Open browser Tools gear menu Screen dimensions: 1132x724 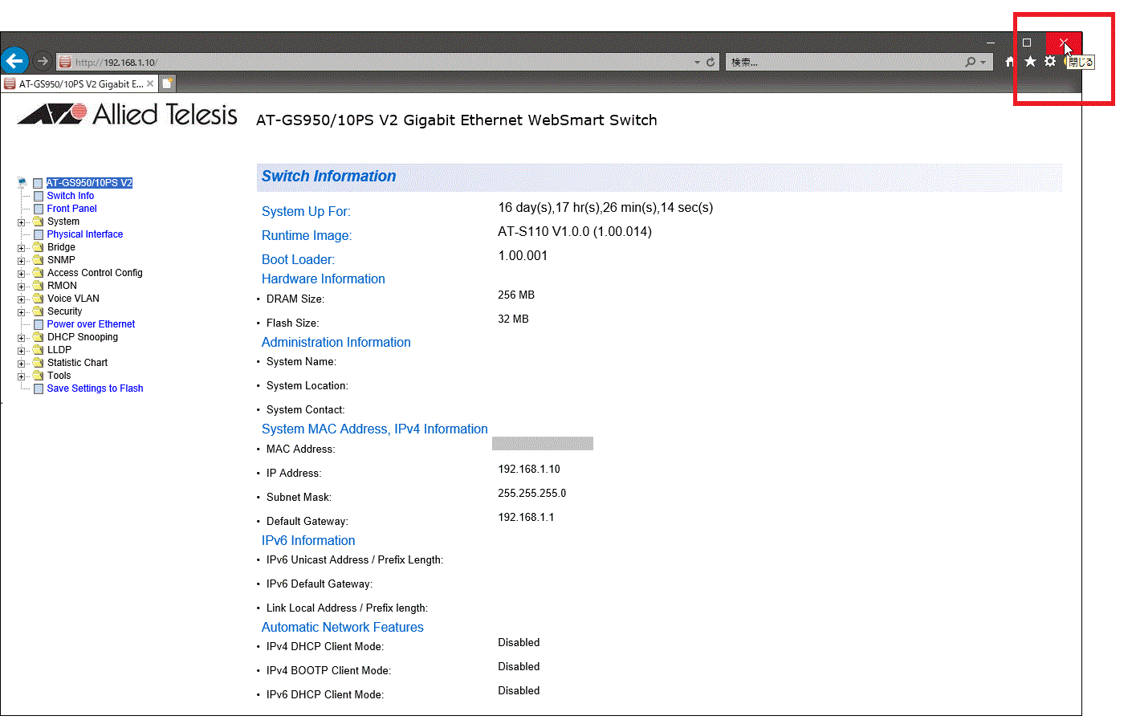coord(1050,62)
